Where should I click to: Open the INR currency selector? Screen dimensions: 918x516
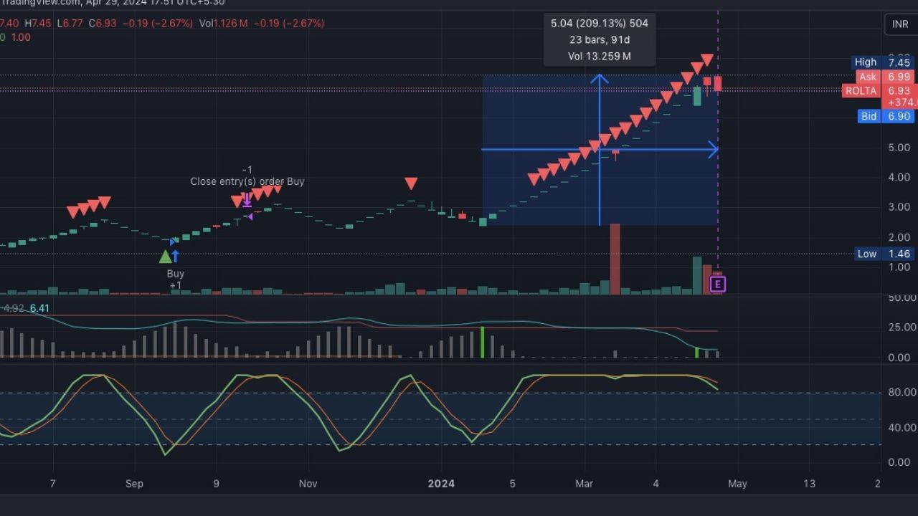tap(900, 24)
